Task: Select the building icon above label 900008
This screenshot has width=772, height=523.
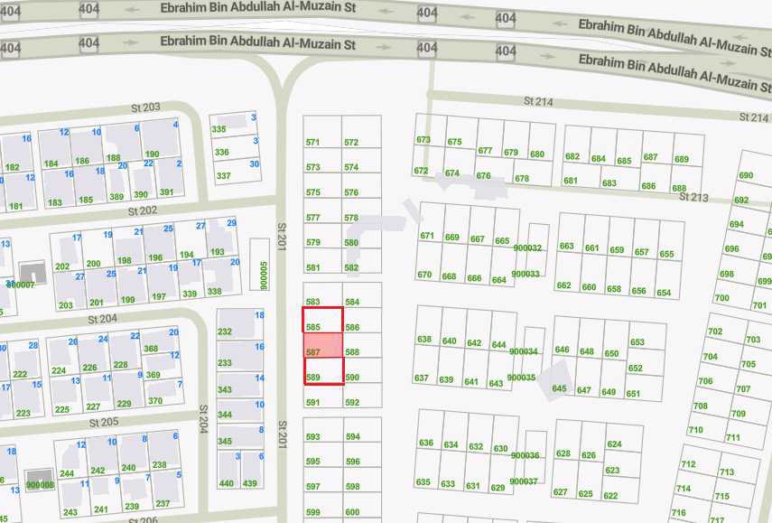Action: click(x=39, y=474)
